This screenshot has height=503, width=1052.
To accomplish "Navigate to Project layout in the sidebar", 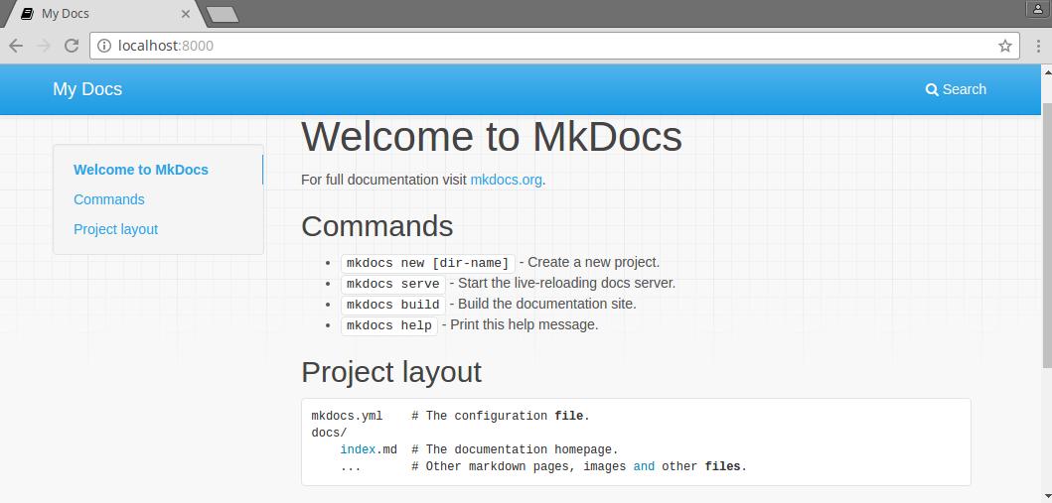I will point(115,229).
